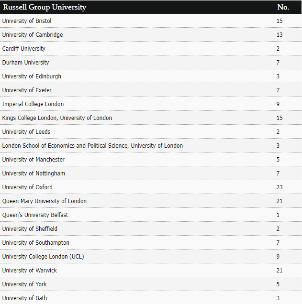Select "Queen's University Belfast" row text
This screenshot has height=304, width=302.
point(35,215)
